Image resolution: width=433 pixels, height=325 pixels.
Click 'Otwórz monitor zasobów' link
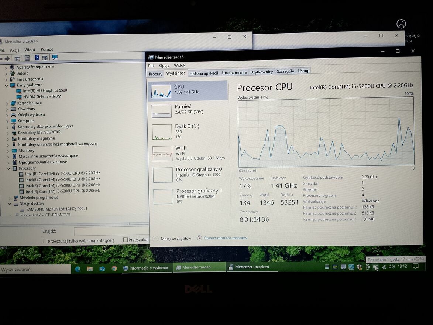coord(225,238)
